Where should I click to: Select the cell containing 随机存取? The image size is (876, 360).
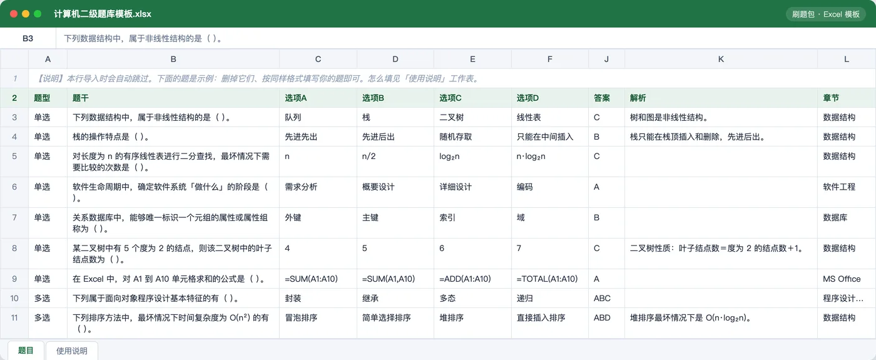pos(473,136)
